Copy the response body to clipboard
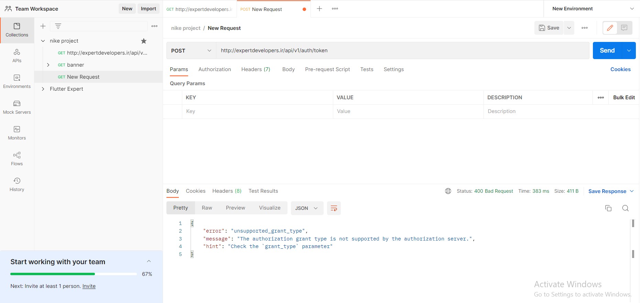 point(608,208)
